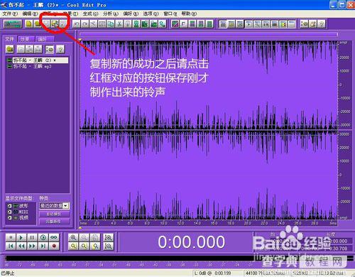
Task: Rewind using the double-left arrow button
Action: coord(21,246)
